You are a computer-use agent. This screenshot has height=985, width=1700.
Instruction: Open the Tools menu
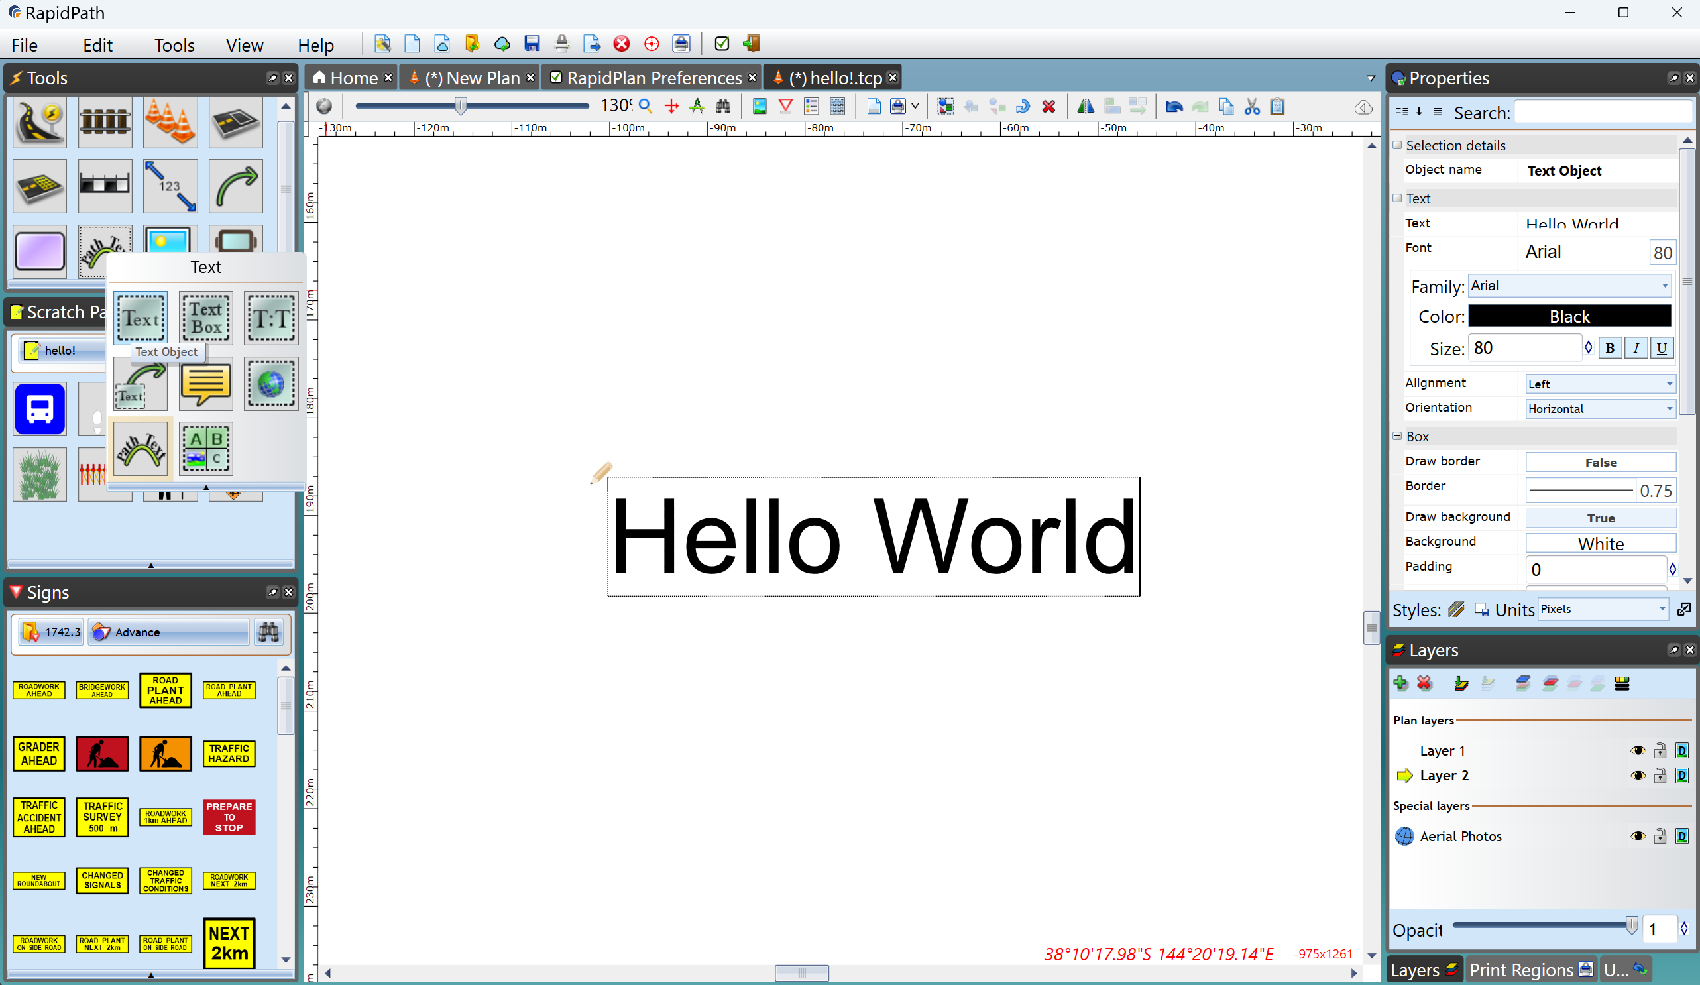point(174,45)
